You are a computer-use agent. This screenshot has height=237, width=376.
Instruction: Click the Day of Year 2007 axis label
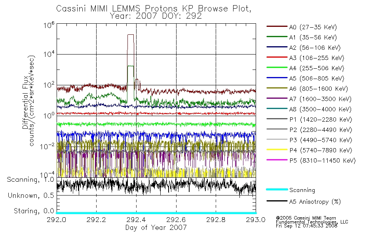point(156,228)
